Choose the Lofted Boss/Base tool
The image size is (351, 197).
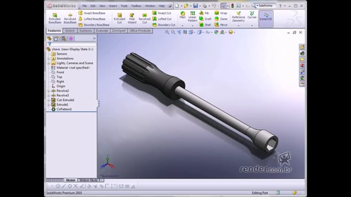pyautogui.click(x=92, y=19)
